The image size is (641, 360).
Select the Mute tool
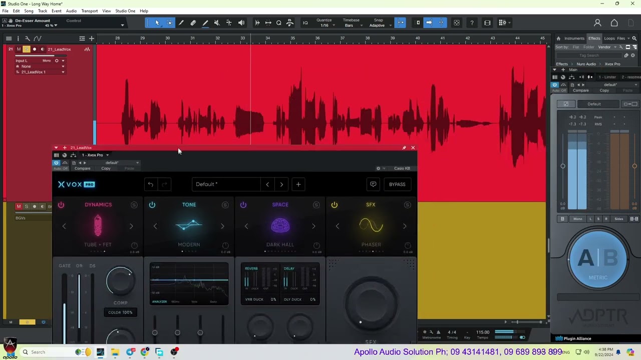217,22
